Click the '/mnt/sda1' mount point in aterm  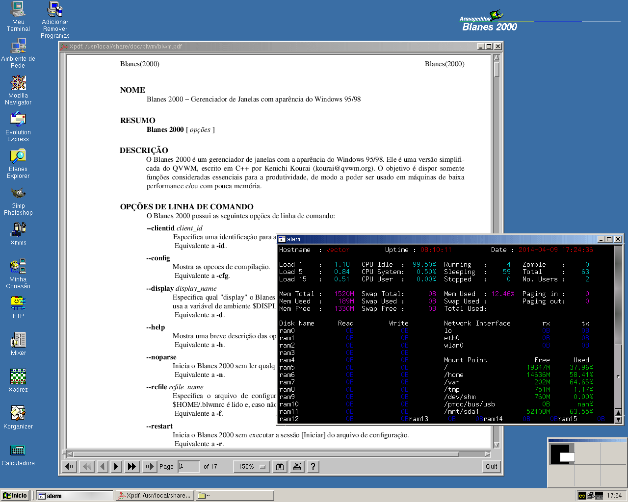pyautogui.click(x=462, y=412)
